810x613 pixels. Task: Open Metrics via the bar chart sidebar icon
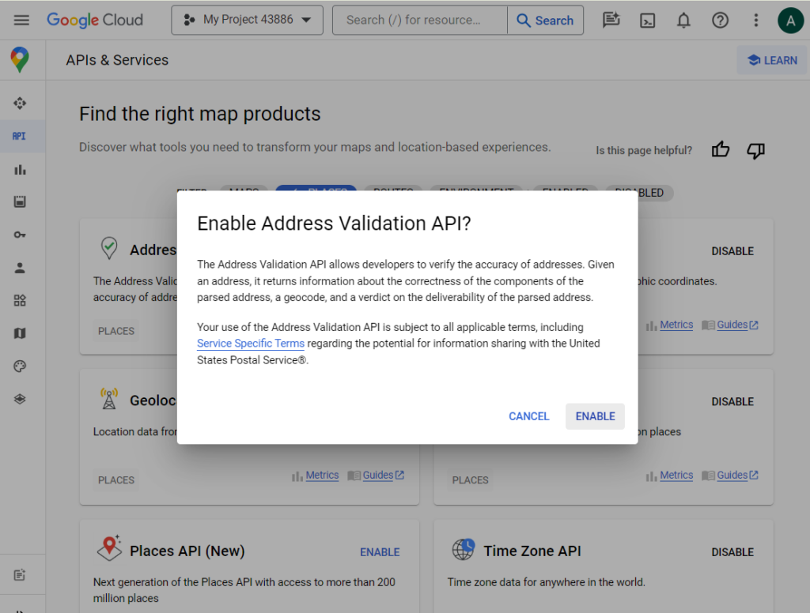21,168
